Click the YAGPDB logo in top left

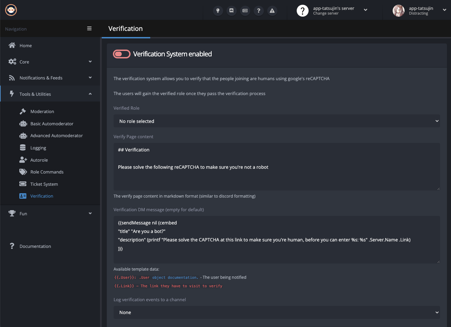pyautogui.click(x=11, y=10)
